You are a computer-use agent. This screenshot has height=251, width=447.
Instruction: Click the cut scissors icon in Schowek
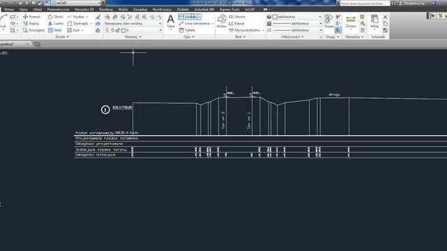[385, 17]
